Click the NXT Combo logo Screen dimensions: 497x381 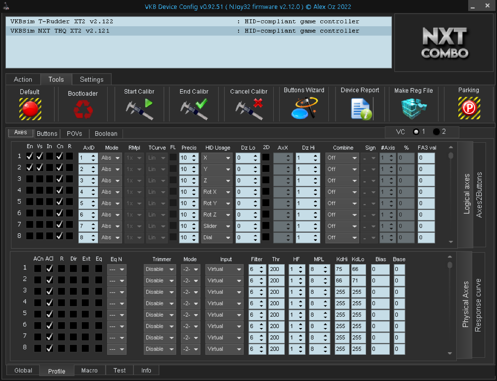pos(445,43)
